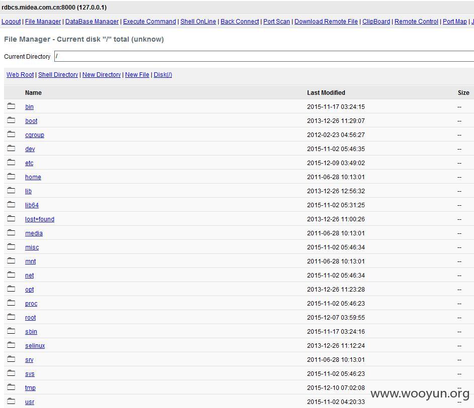Click the date 2013-12-26 11:12:24
The image size is (474, 408).
[336, 346]
